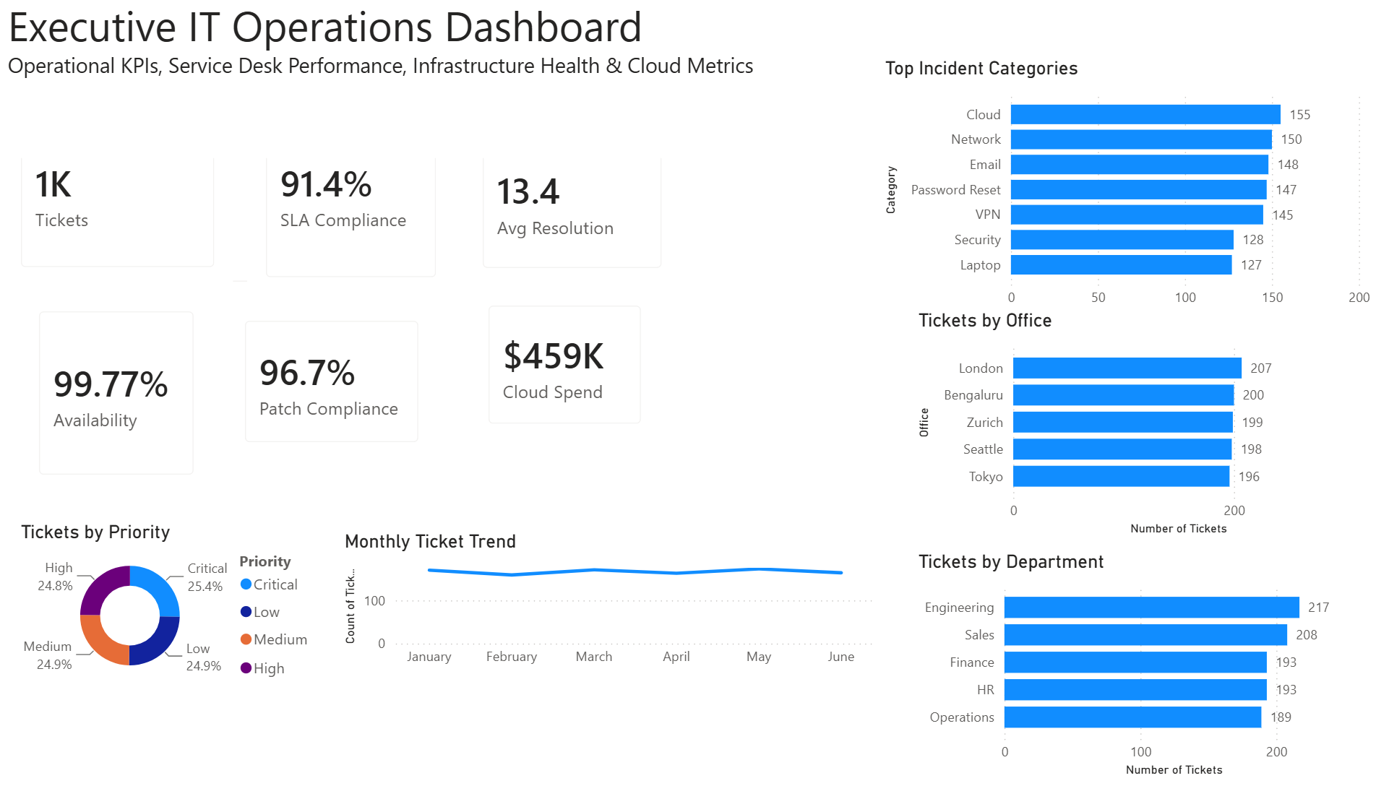The width and height of the screenshot is (1389, 786).
Task: Click the Seattle office bar
Action: 1122,449
